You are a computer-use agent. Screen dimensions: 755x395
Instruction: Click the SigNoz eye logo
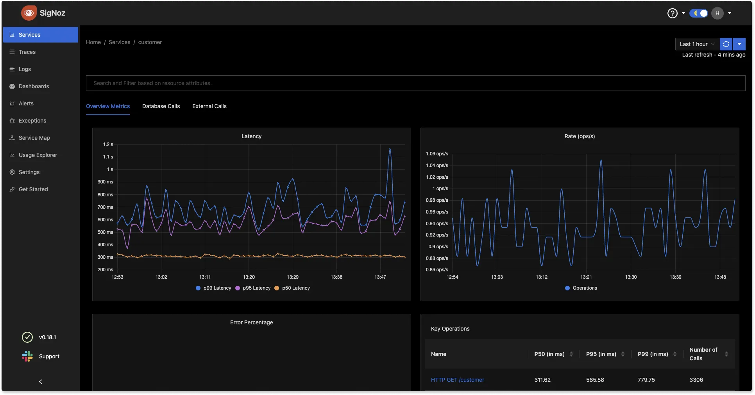point(29,13)
